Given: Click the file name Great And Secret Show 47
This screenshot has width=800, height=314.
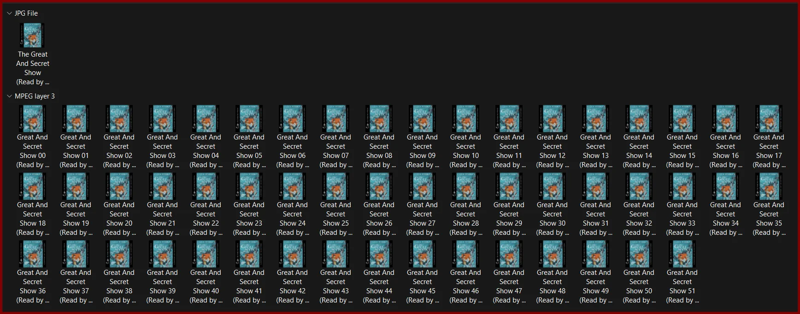Looking at the screenshot, I should [x=509, y=286].
